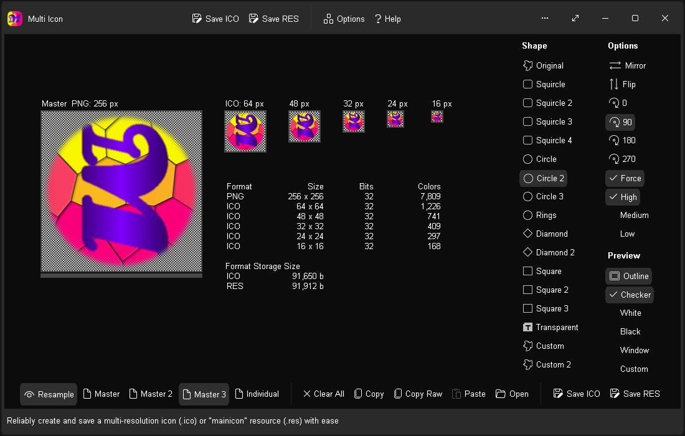Click Clear All in the bottom bar

click(324, 394)
